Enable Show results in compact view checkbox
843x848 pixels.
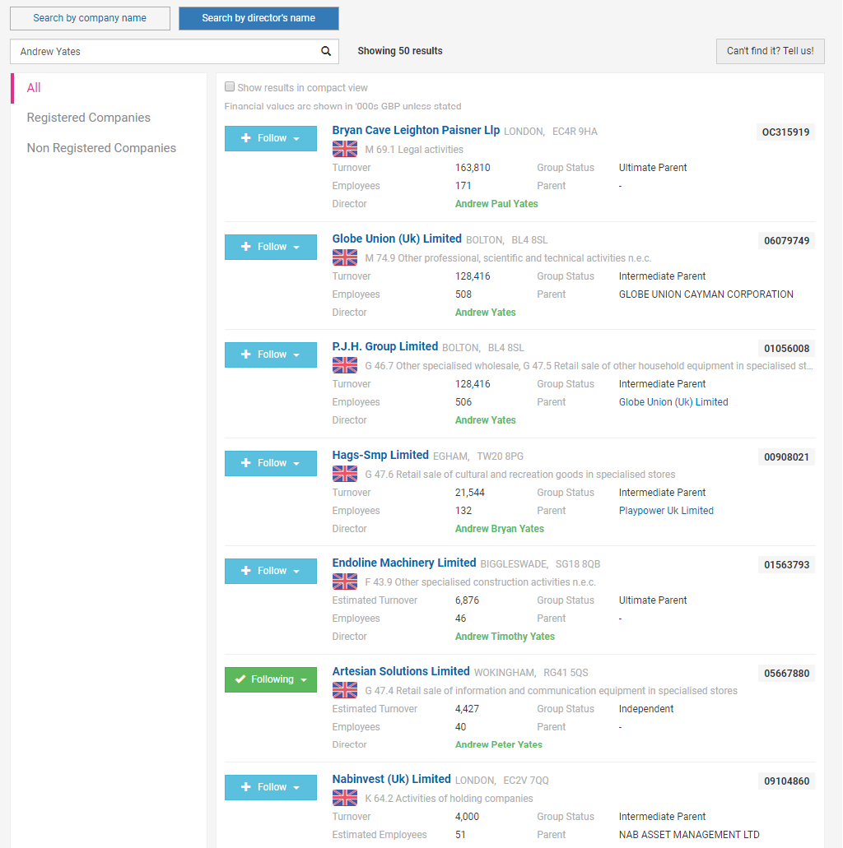coord(230,86)
